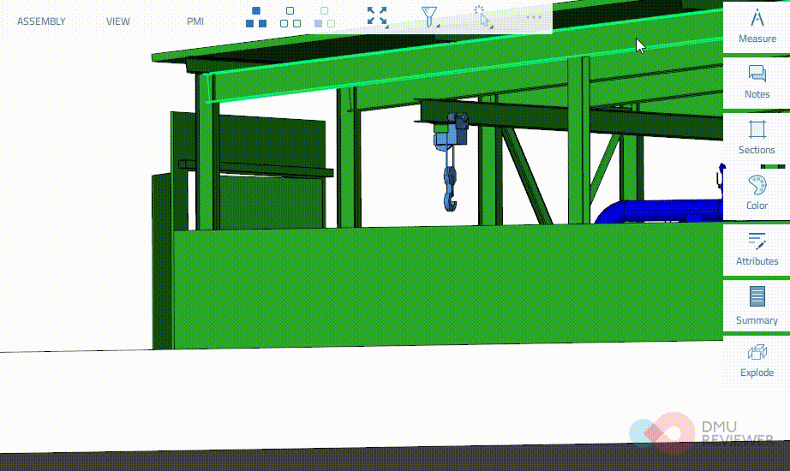
Task: Open the ASSEMBLY menu
Action: (x=41, y=21)
